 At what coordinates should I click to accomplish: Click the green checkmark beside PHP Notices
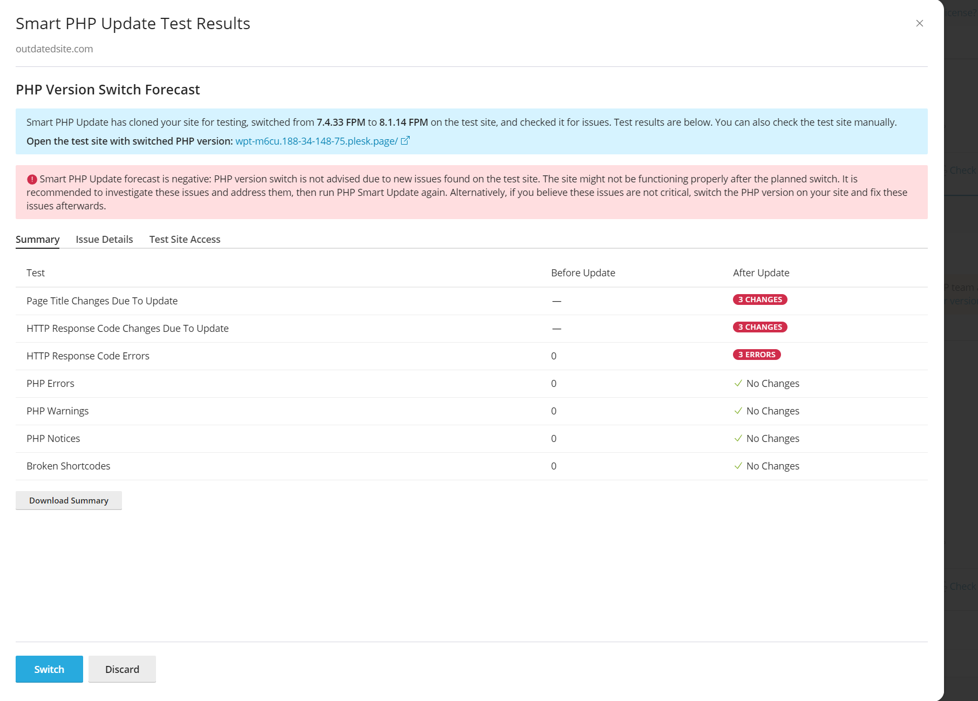[x=738, y=438]
